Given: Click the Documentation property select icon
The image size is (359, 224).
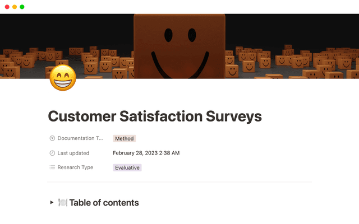Looking at the screenshot, I should (x=52, y=138).
